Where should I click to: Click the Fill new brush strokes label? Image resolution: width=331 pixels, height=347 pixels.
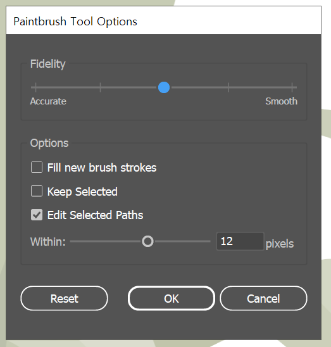pyautogui.click(x=102, y=168)
